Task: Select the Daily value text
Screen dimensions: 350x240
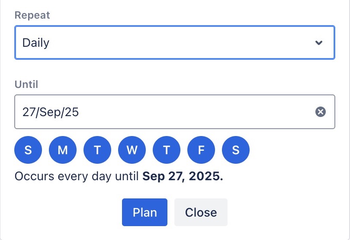Action: coord(36,43)
